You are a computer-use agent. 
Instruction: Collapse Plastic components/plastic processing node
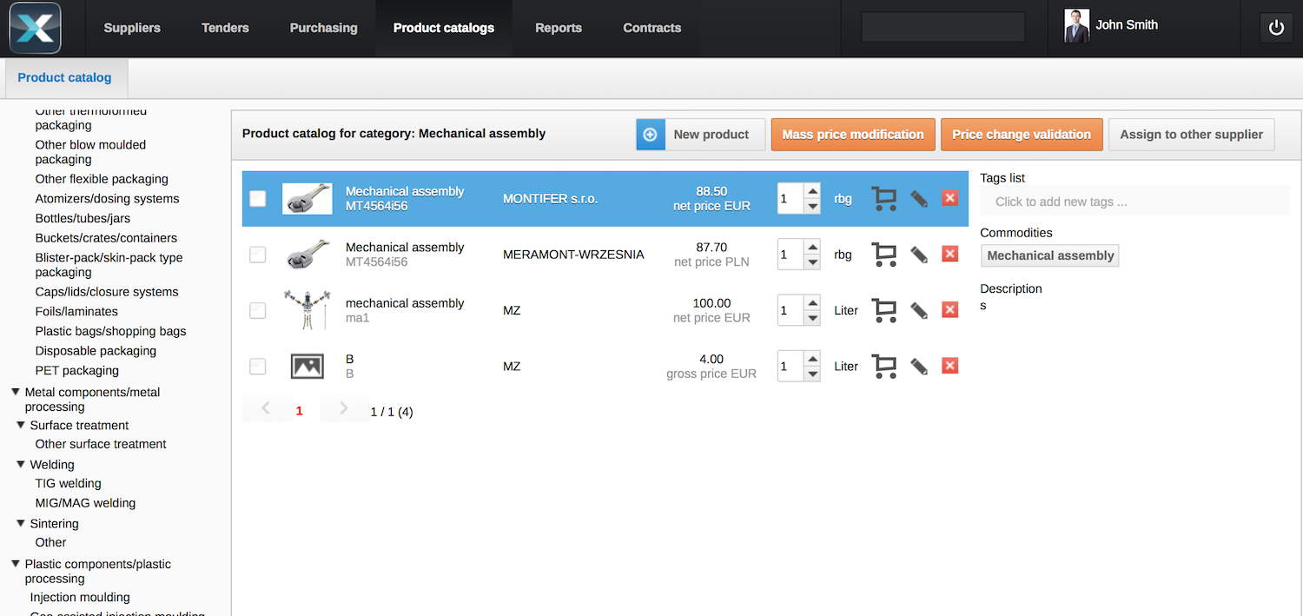pos(16,564)
